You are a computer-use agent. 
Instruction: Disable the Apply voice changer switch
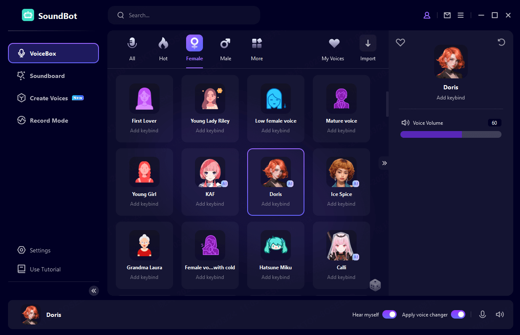coord(458,314)
